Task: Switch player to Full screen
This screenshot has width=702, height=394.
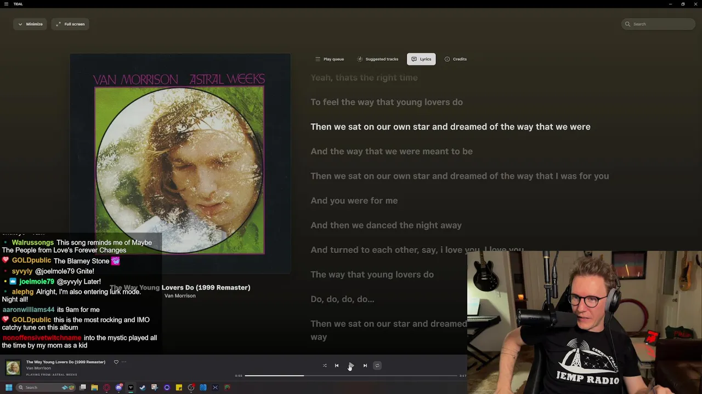Action: (70, 24)
